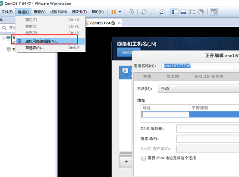Click the globe icon beside 虚拟网络编辑器
Screen dimensions: 239x177
[19, 41]
